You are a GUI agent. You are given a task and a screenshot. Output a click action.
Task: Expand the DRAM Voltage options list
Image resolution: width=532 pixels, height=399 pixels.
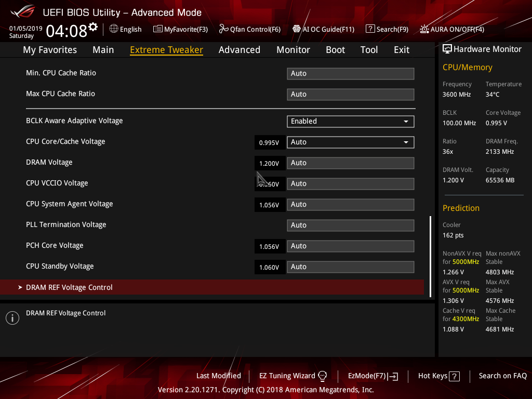coord(350,163)
